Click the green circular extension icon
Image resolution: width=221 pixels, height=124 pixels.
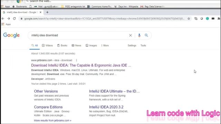coord(207,19)
